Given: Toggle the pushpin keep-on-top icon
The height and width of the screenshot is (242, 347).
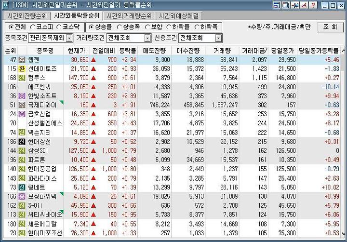Looking at the screenshot, I should 295,5.
